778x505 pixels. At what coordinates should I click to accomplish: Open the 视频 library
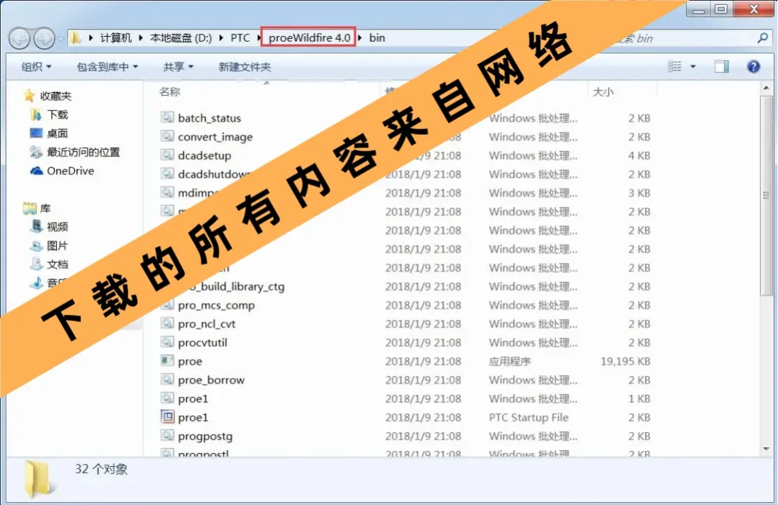tap(58, 227)
